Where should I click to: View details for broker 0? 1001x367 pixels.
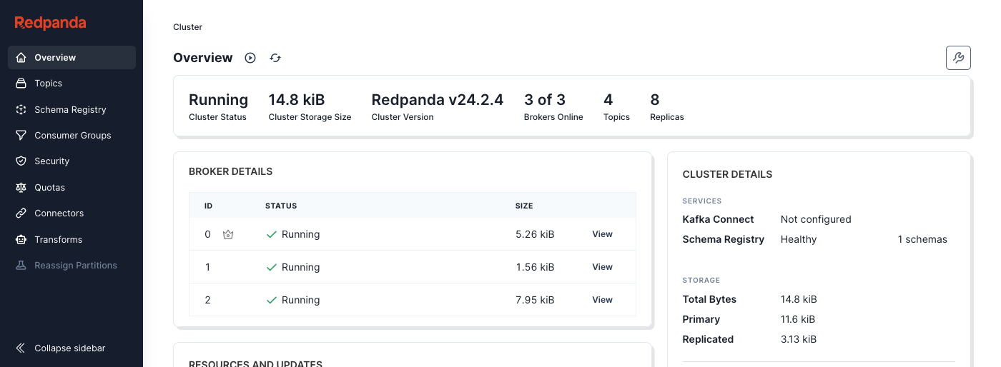[x=602, y=234]
